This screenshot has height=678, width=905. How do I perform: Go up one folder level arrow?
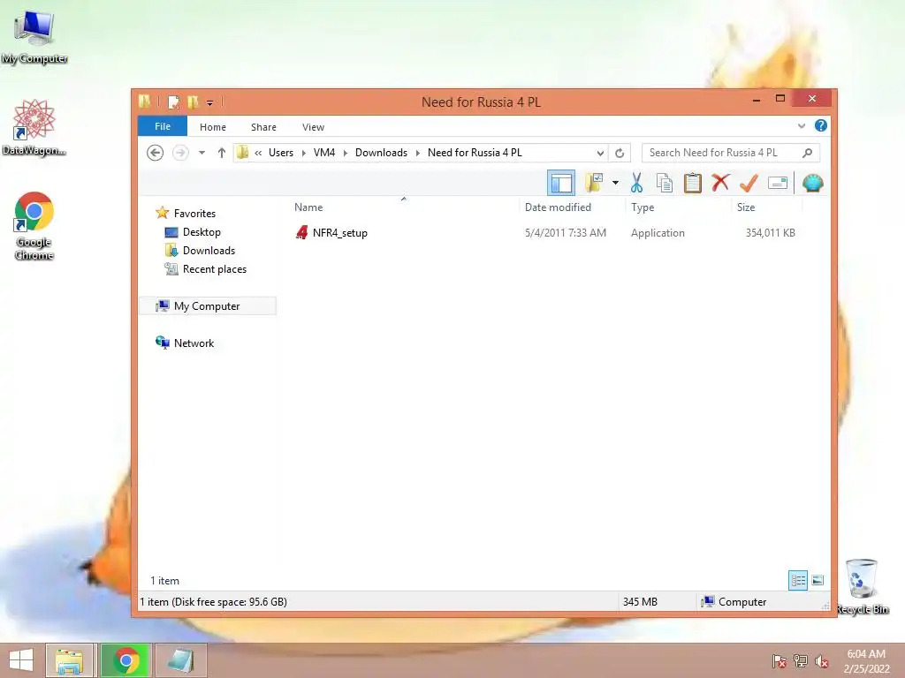[222, 153]
